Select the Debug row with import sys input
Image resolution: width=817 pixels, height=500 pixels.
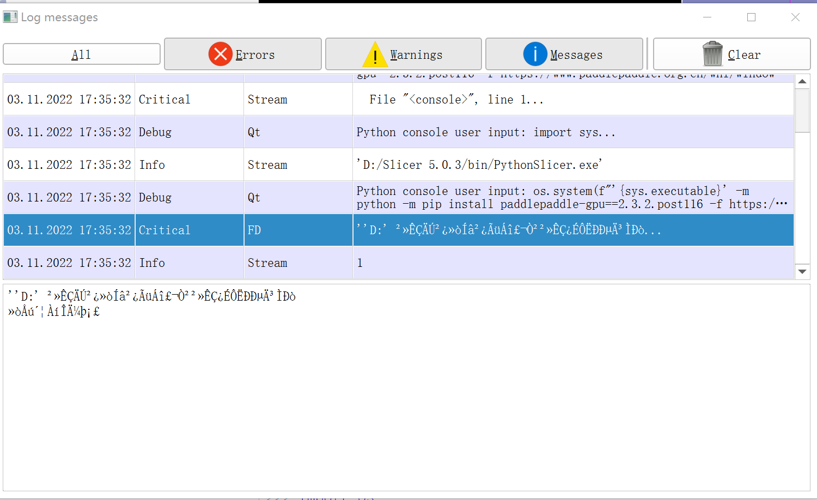(381, 132)
